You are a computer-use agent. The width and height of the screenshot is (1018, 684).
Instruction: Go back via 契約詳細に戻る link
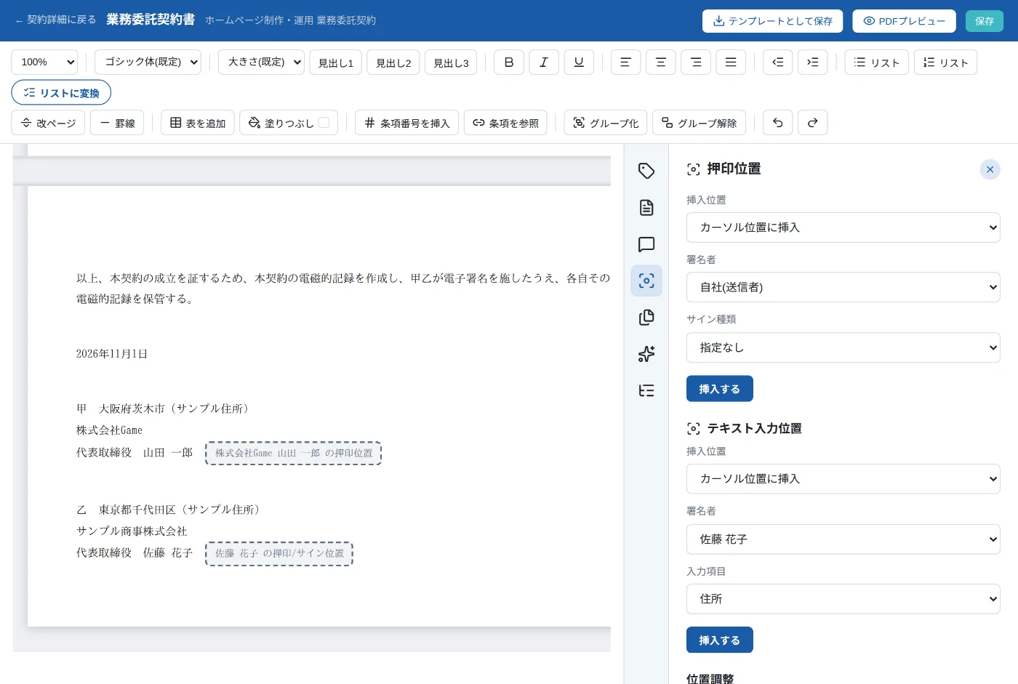(x=55, y=20)
